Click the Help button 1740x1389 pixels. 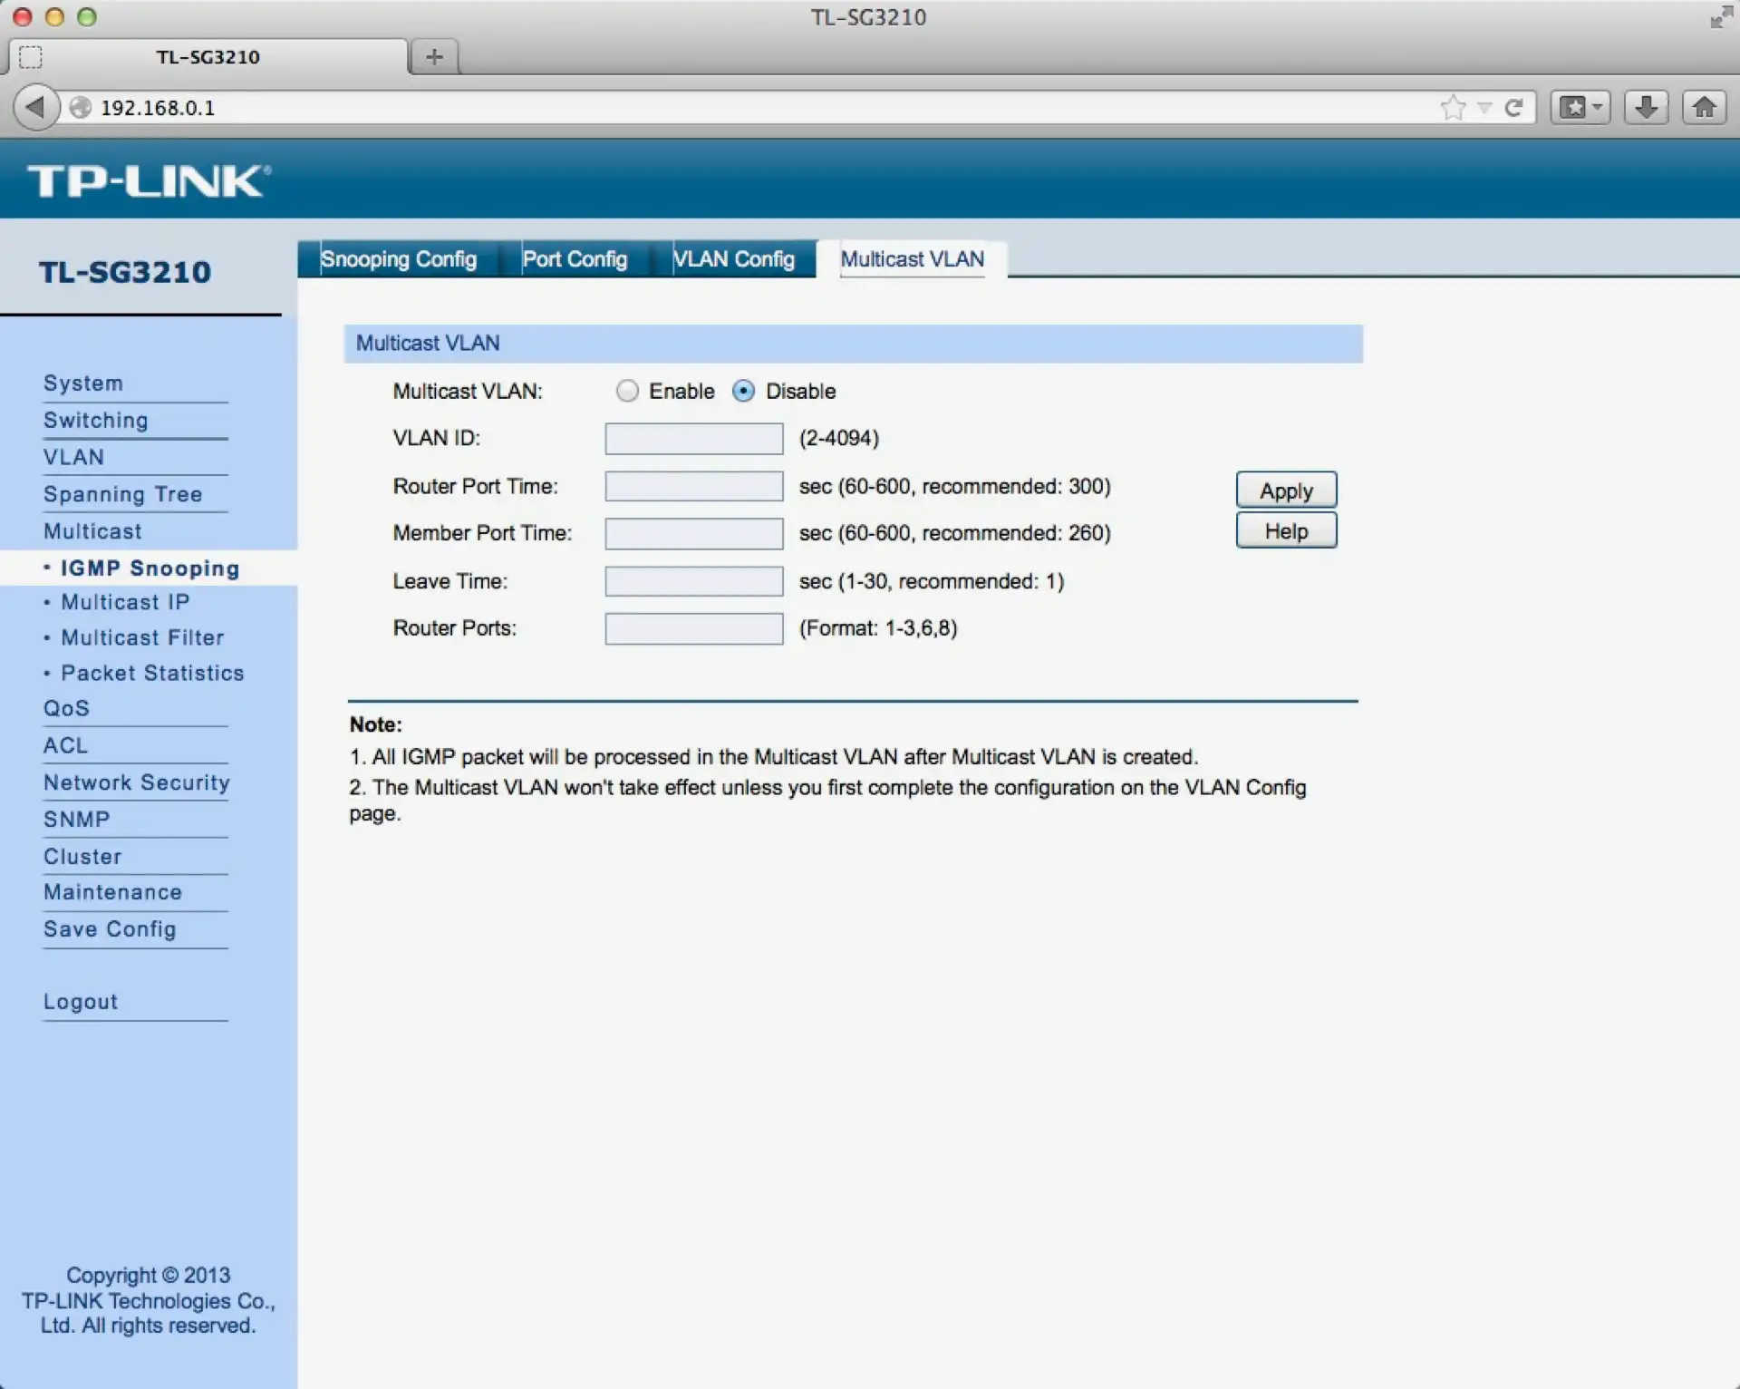coord(1285,531)
